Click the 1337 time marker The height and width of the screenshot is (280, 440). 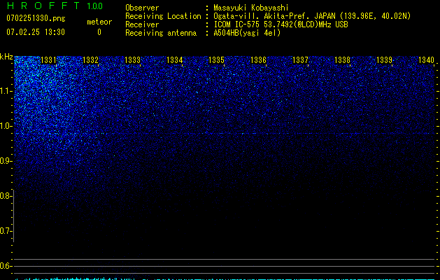coord(300,60)
